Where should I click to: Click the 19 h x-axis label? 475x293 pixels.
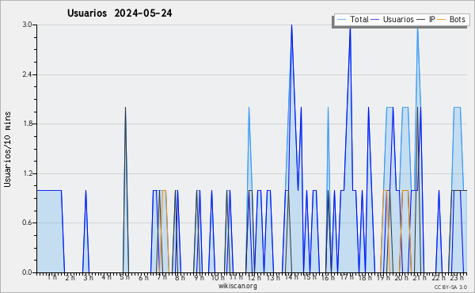coord(383,278)
